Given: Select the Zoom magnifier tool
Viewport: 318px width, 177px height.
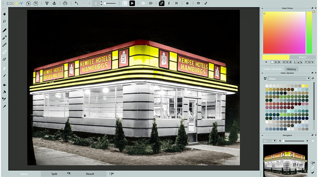Looking at the screenshot, I should tap(4, 21).
